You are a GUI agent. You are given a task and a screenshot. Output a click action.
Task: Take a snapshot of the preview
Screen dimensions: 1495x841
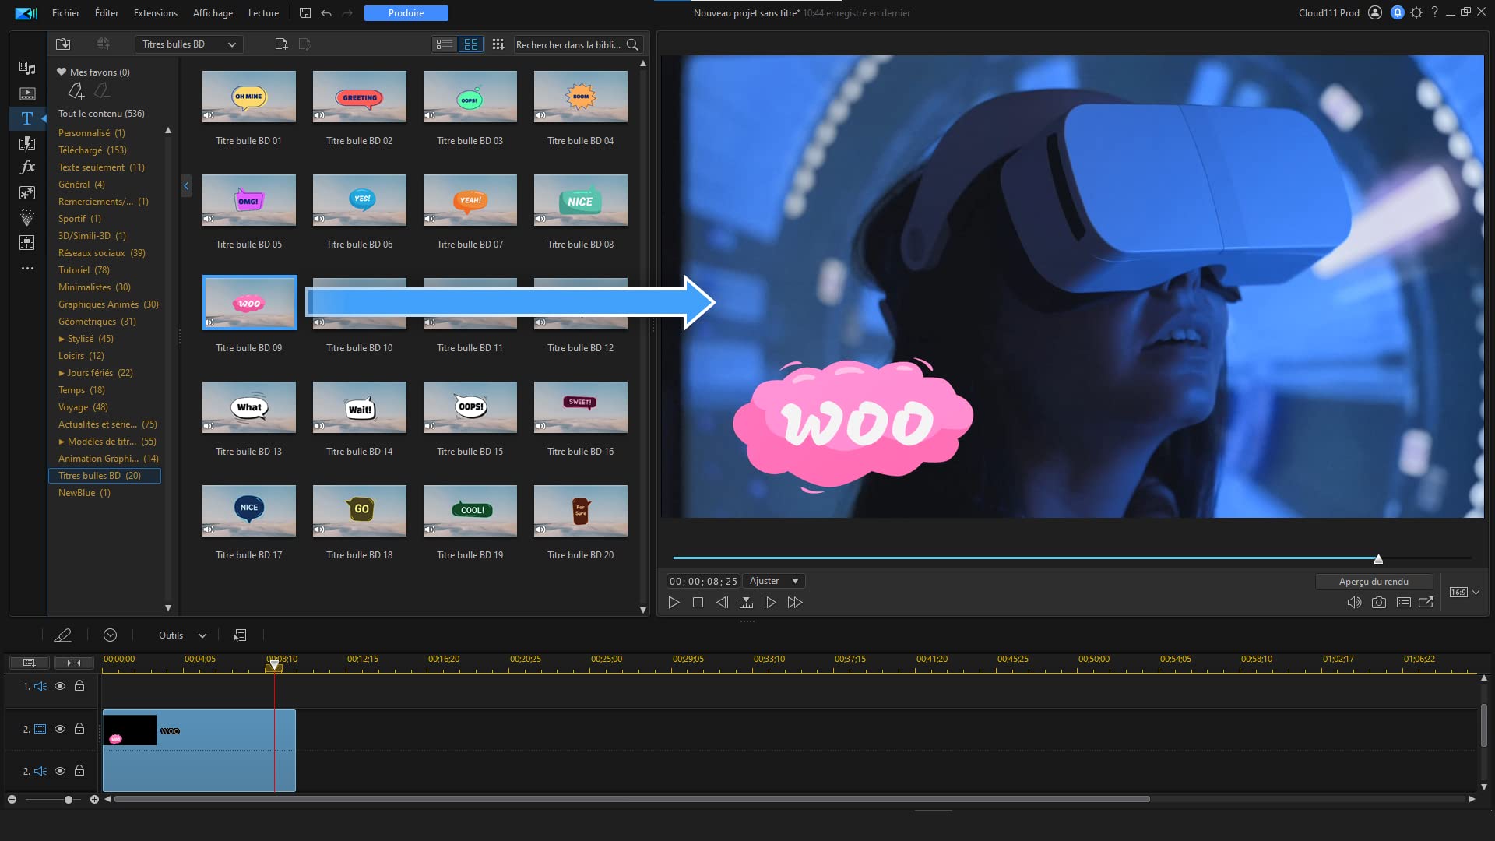1378,603
